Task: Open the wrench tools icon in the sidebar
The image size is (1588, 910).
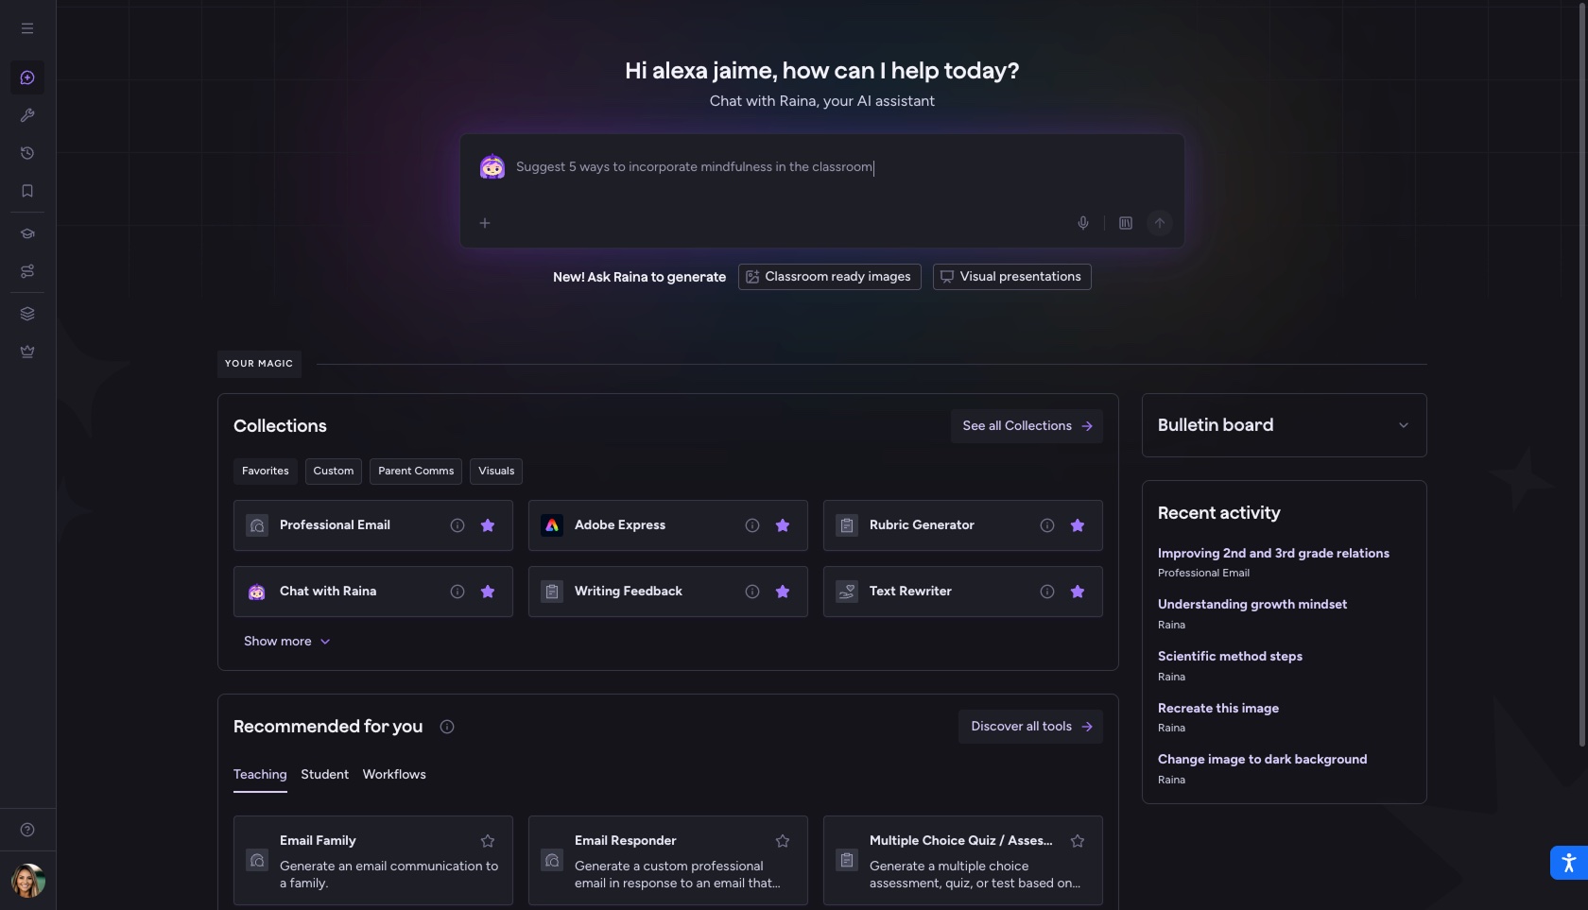Action: coord(27,115)
